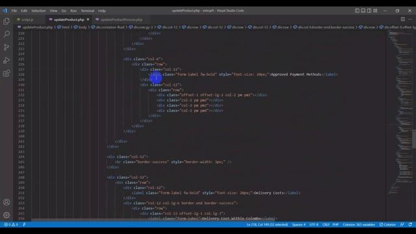Click the Spaces: 4 indentation status item

[298, 224]
